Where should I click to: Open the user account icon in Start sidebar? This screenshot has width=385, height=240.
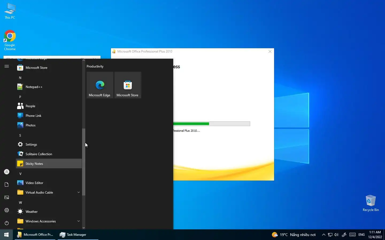click(7, 172)
